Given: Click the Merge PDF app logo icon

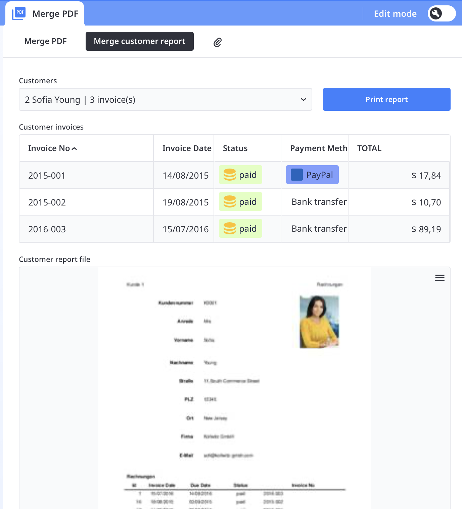Looking at the screenshot, I should tap(19, 14).
